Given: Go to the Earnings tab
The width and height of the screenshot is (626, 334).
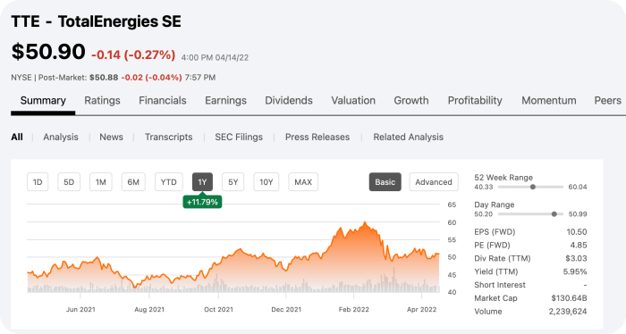Looking at the screenshot, I should point(225,100).
